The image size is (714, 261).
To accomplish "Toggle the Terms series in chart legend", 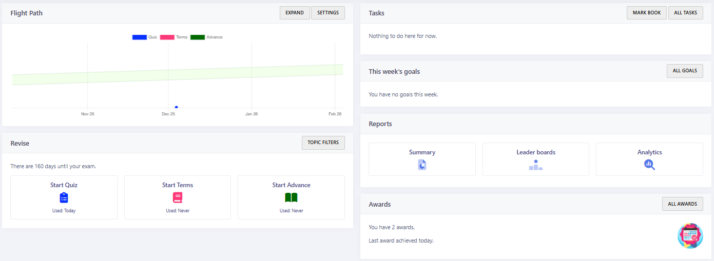I will coord(167,37).
